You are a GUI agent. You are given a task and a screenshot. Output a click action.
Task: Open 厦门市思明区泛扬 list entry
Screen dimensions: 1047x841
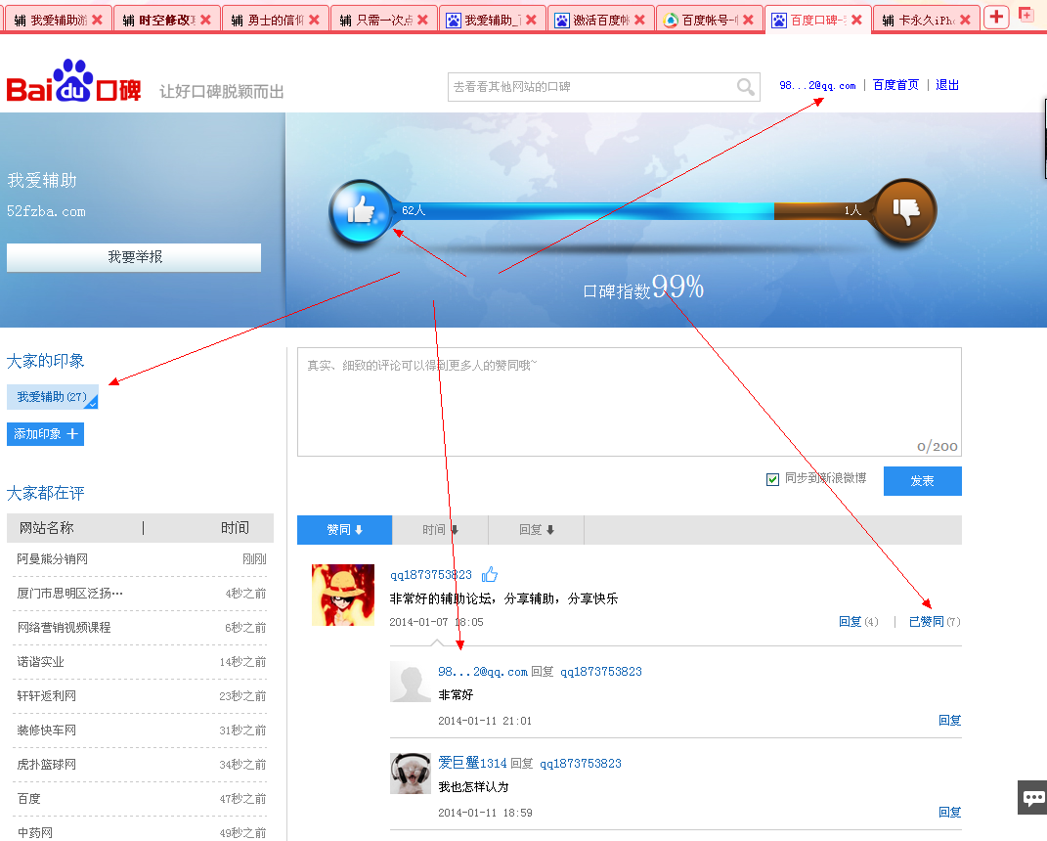click(69, 594)
